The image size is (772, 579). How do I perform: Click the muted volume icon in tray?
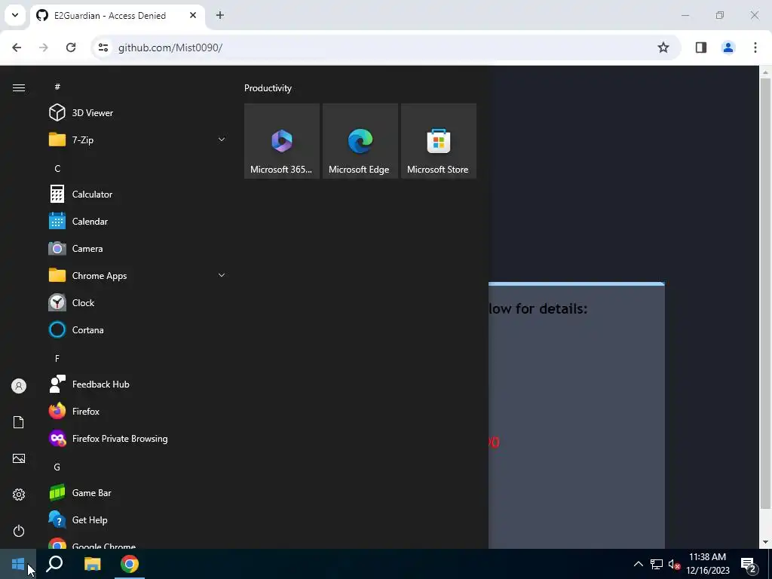tap(674, 564)
